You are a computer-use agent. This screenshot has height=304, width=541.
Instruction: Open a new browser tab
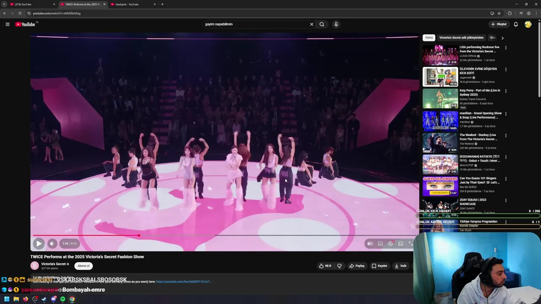tap(162, 4)
